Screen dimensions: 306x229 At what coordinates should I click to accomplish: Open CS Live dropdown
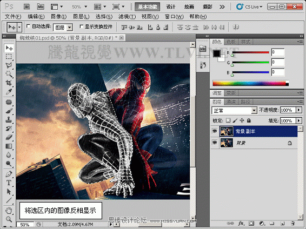(249, 7)
